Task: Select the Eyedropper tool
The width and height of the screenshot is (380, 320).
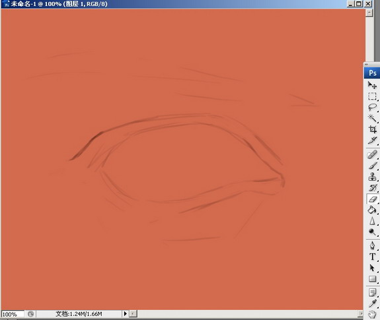Action: (x=372, y=304)
